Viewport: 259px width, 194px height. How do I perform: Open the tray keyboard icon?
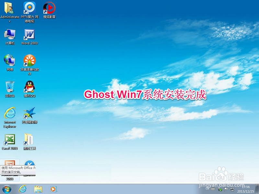click(213, 189)
